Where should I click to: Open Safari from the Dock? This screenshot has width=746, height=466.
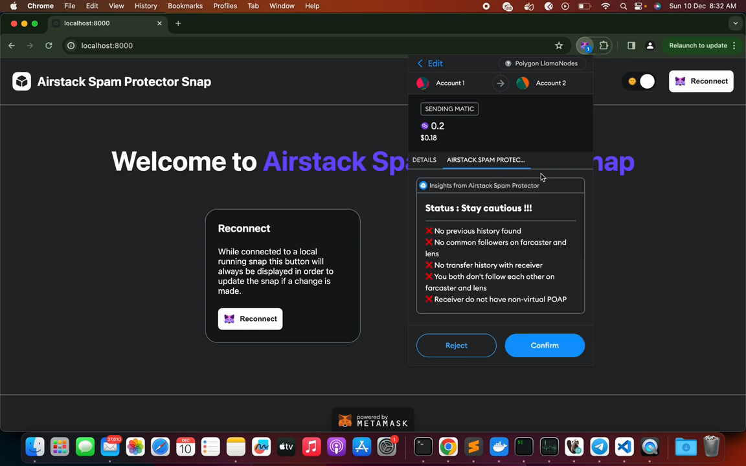161,447
